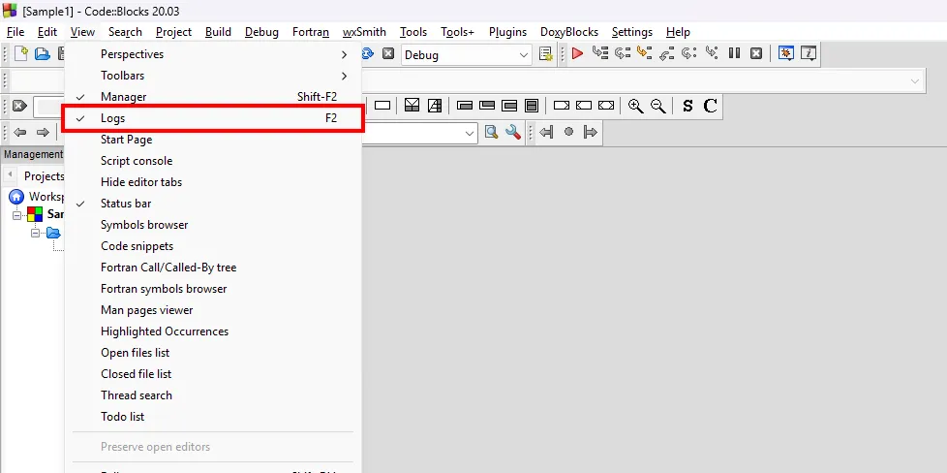Click the Workspace node in Projects tree
This screenshot has height=473, width=947.
pos(45,197)
